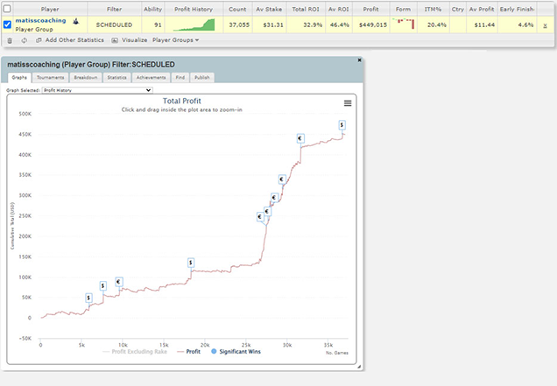557x386 pixels.
Task: Sort by the Ctry column header
Action: tap(457, 9)
